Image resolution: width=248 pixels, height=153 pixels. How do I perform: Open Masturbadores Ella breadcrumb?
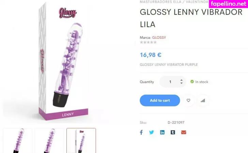point(160,2)
